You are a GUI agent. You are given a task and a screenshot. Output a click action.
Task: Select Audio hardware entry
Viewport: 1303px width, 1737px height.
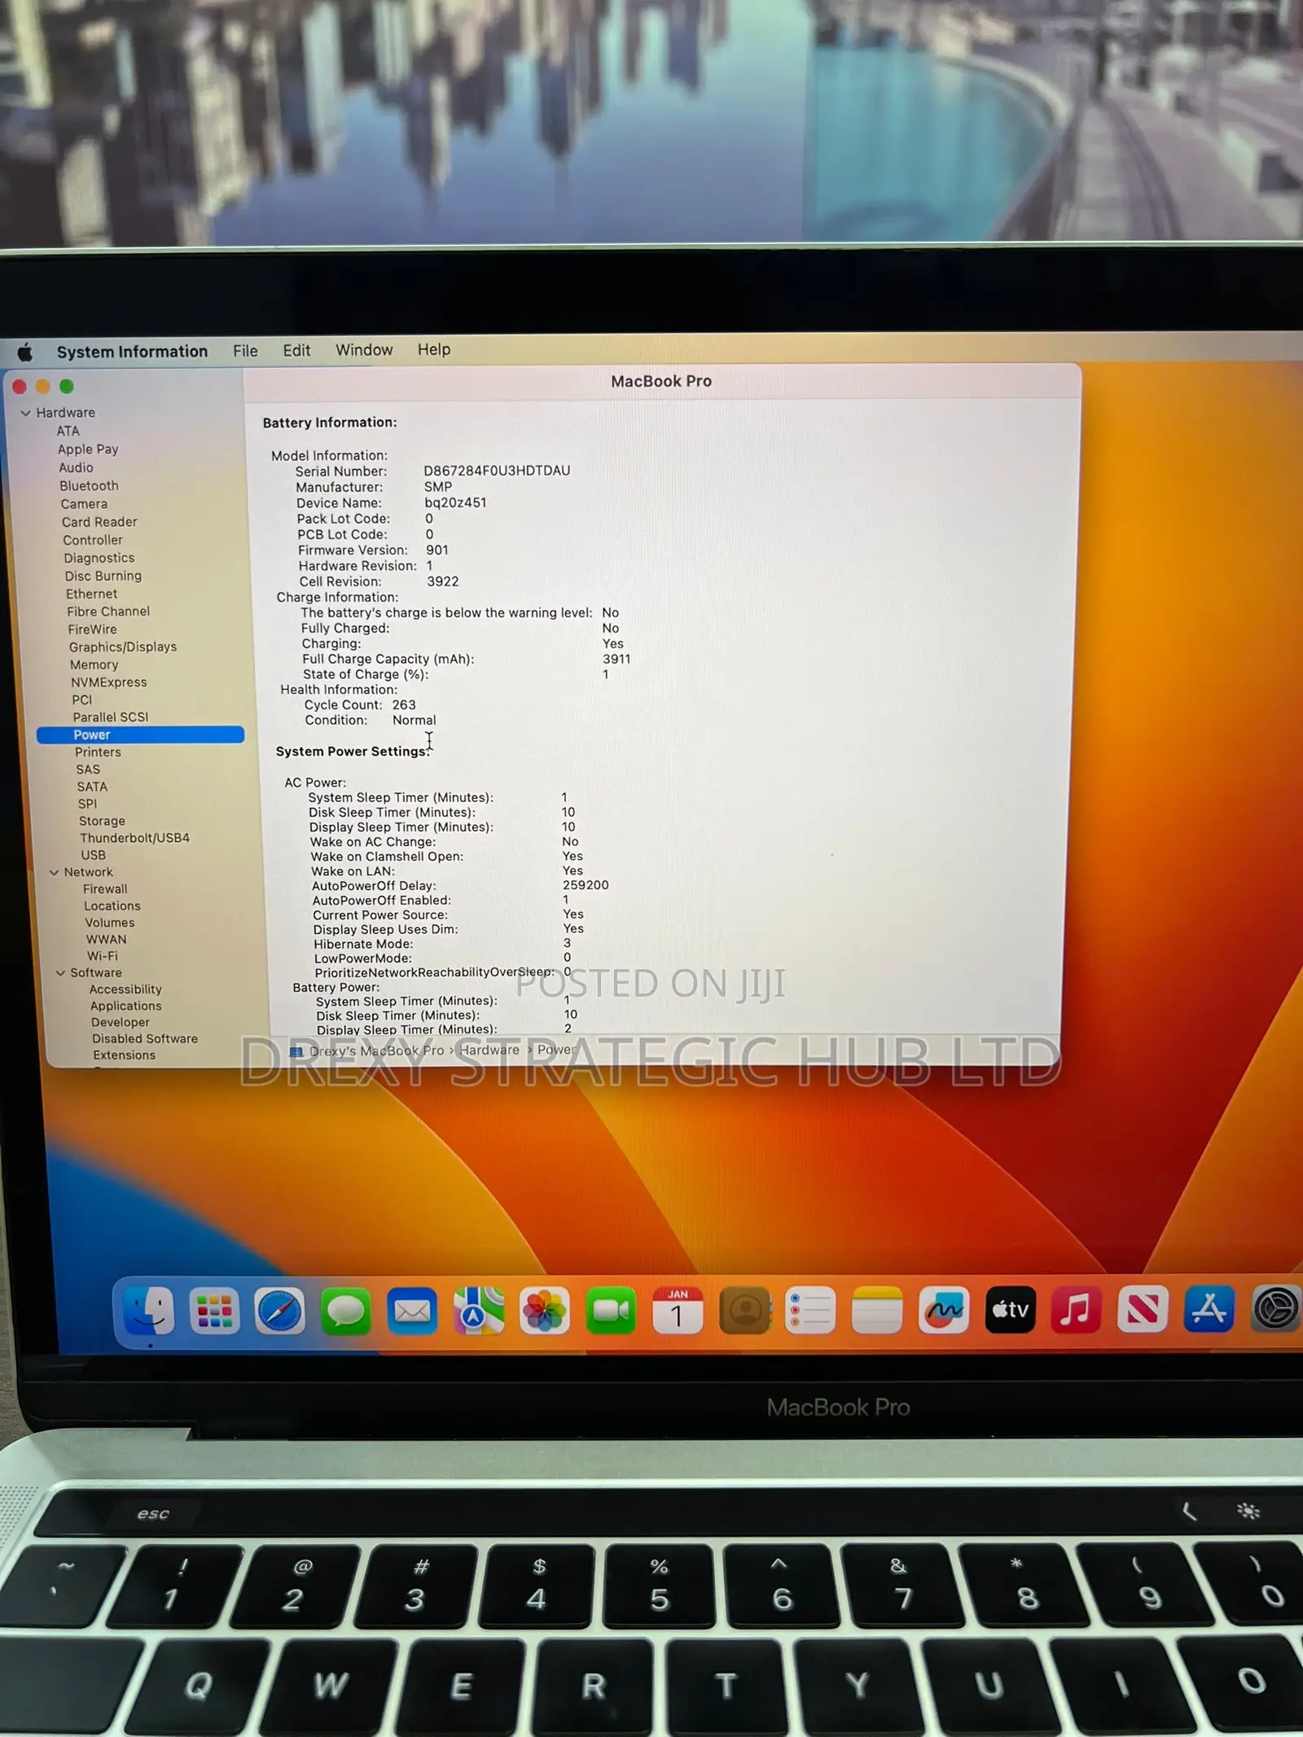click(x=76, y=467)
